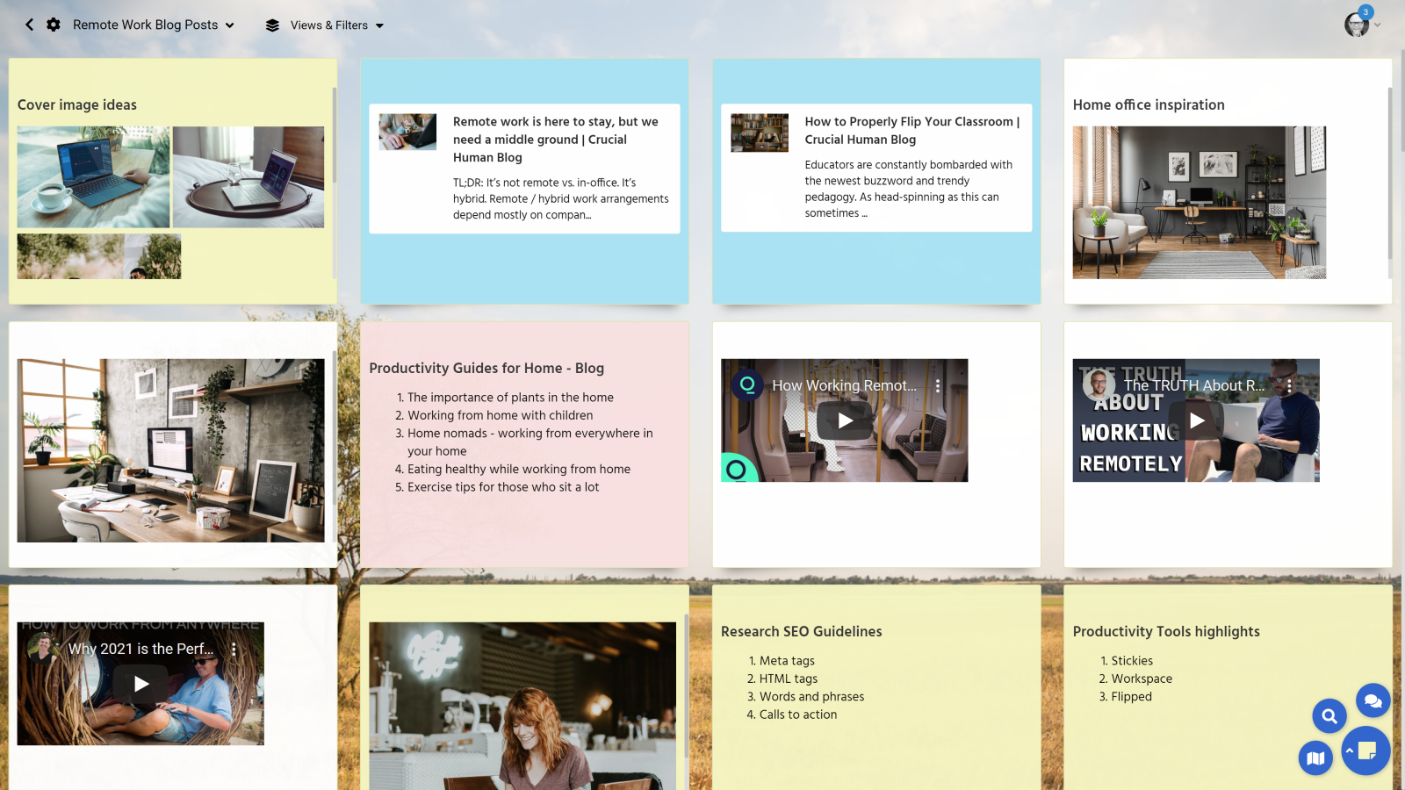
Task: Click channel avatar on The TRUTH About R... video
Action: point(1099,384)
